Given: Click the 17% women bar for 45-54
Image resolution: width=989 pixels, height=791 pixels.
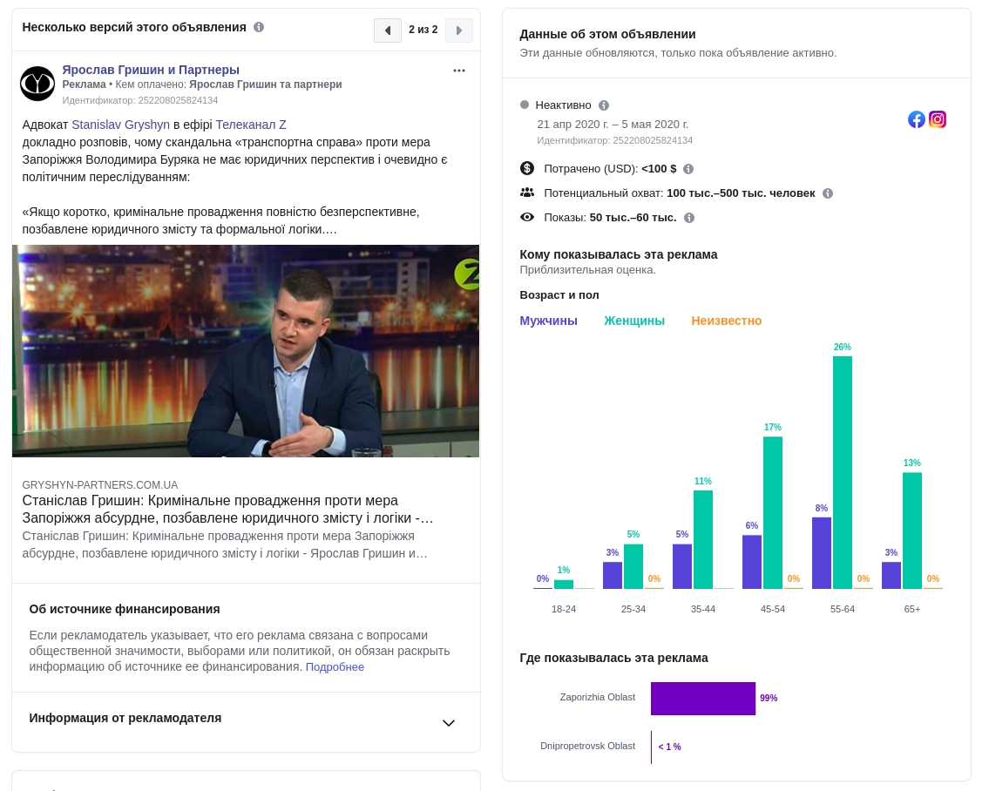Looking at the screenshot, I should click(x=773, y=513).
